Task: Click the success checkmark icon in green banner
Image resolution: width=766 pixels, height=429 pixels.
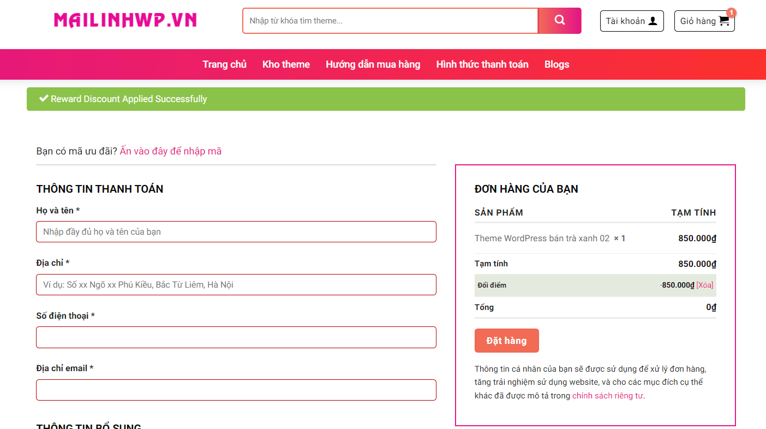Action: click(x=44, y=99)
